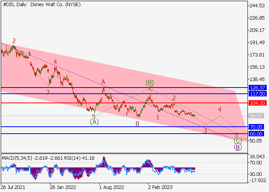This screenshot has height=192, width=269.
Task: Click the 173.81 price axis value
Action: click(257, 55)
